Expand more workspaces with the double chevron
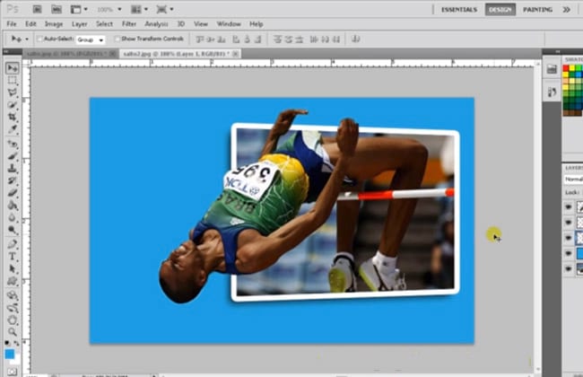 pyautogui.click(x=566, y=10)
